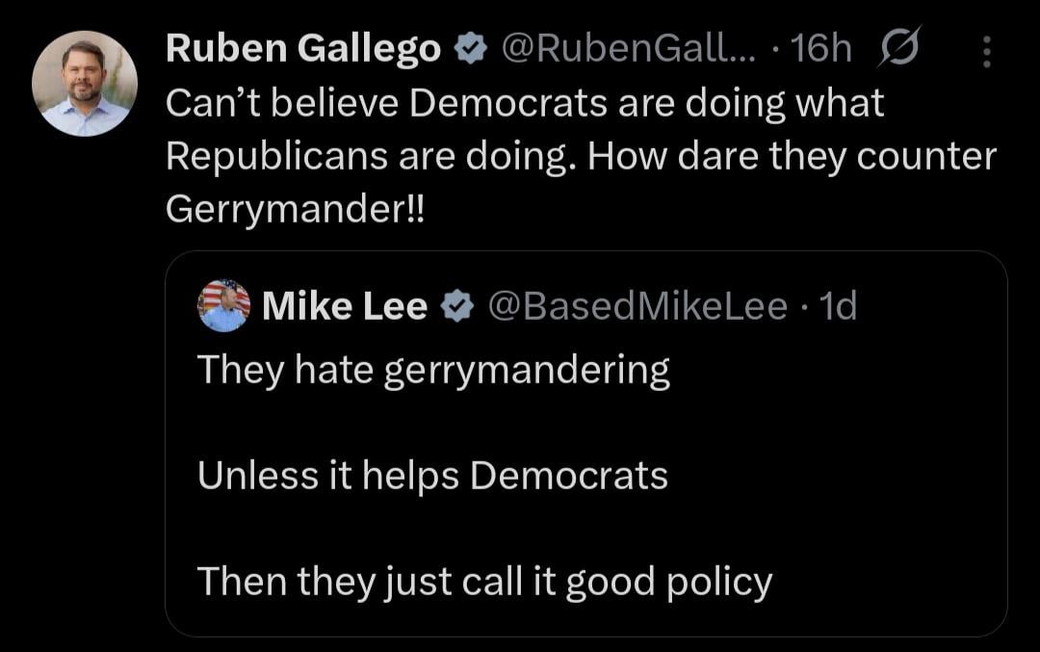Open the three-dot more options menu
1040x652 pixels.
pos(985,51)
